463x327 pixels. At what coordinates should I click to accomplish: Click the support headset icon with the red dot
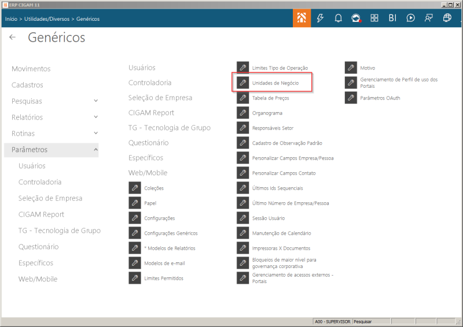356,18
